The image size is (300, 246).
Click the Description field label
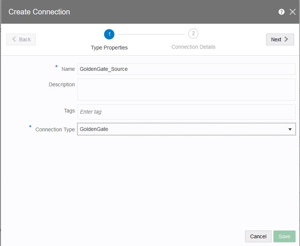[x=62, y=84]
